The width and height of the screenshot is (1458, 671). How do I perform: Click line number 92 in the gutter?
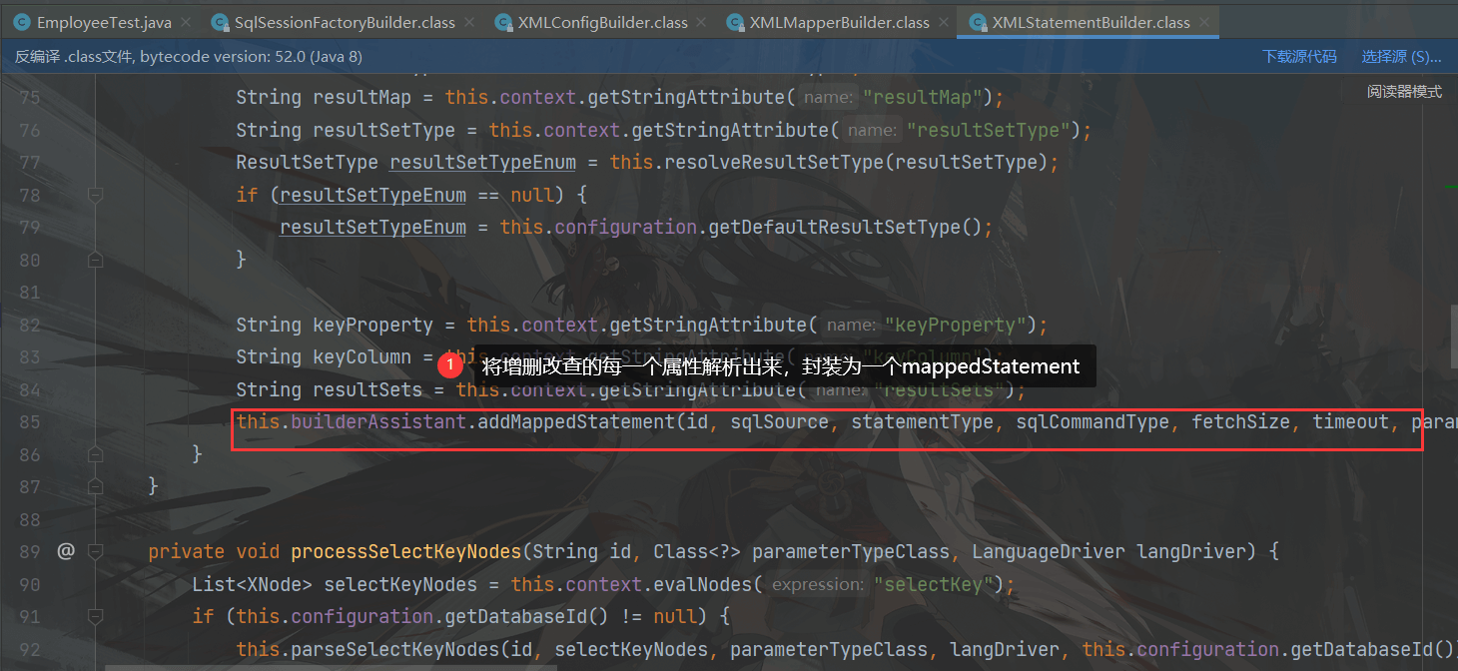click(x=29, y=649)
